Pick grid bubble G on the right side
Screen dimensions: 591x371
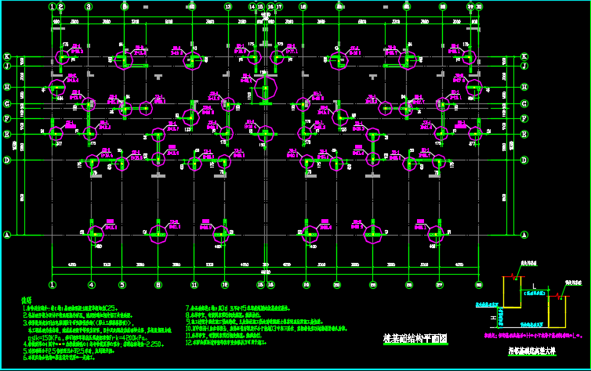pyautogui.click(x=524, y=103)
